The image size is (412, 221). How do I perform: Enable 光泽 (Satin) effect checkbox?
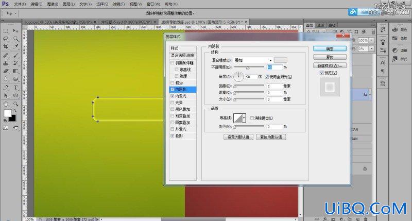click(173, 103)
